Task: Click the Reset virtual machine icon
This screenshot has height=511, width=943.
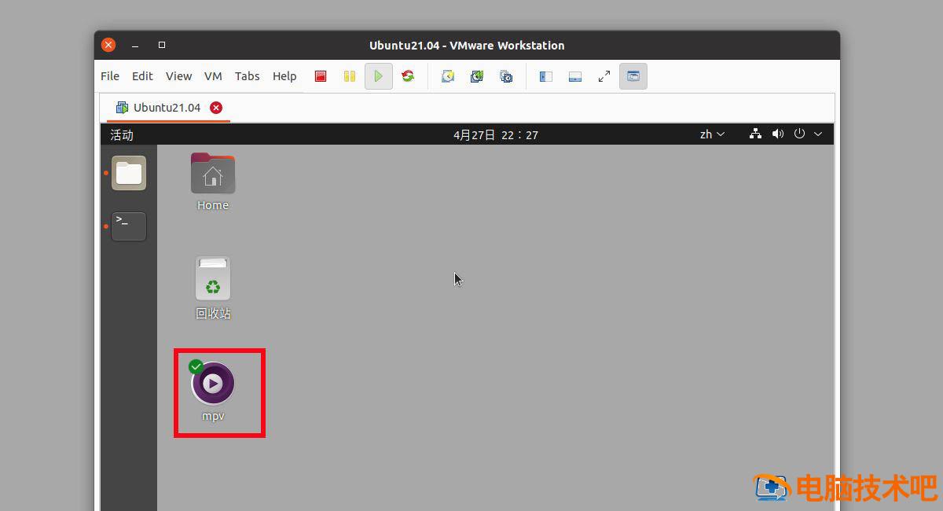Action: (x=408, y=75)
